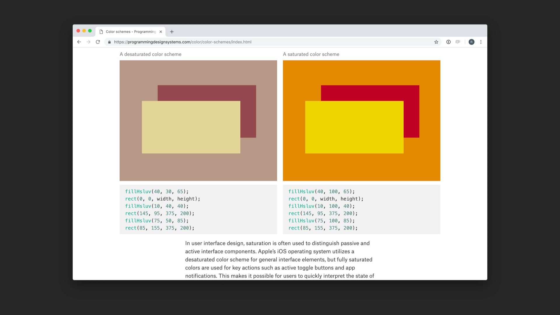Viewport: 560px width, 315px height.
Task: Click the orange background of the saturated scheme
Action: (x=362, y=168)
